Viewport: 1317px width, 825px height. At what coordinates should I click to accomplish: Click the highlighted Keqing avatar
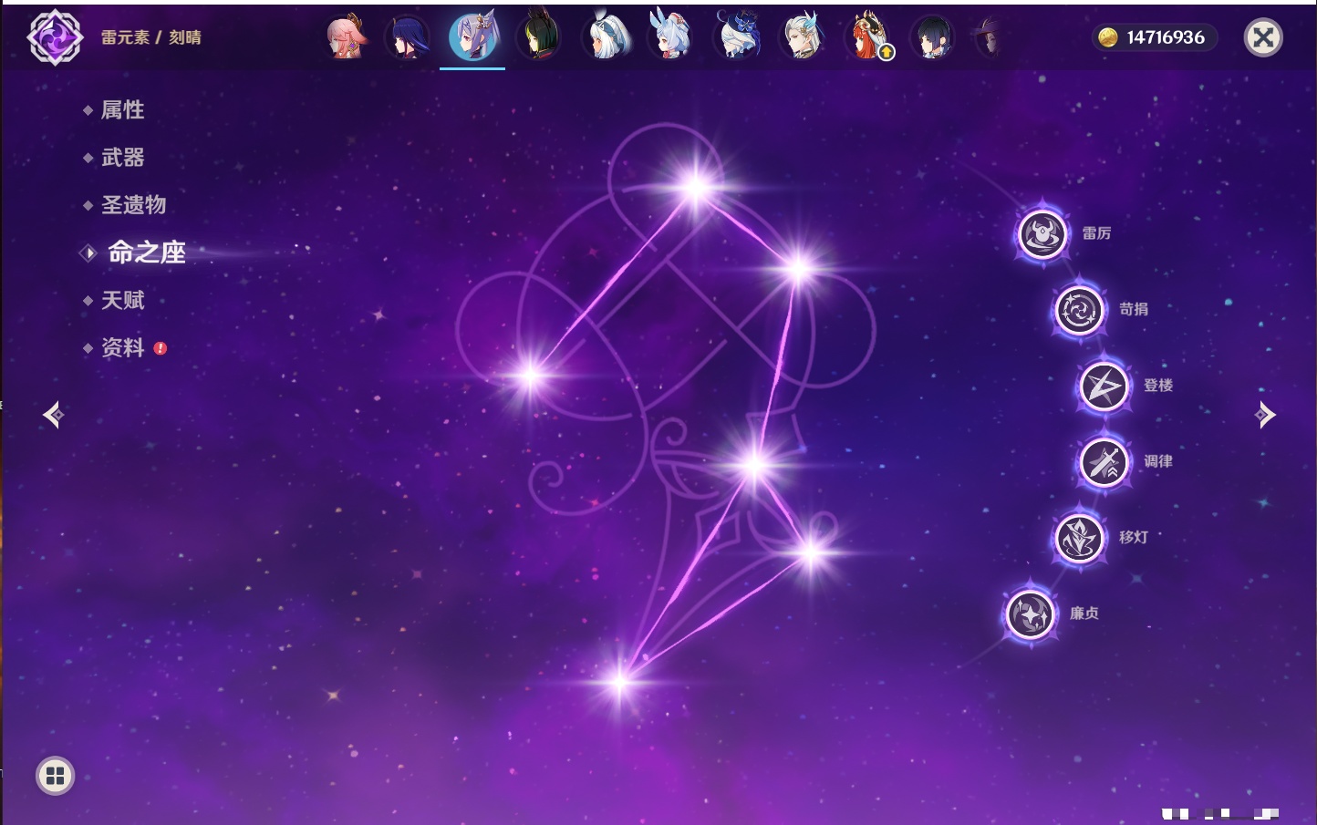(x=472, y=36)
